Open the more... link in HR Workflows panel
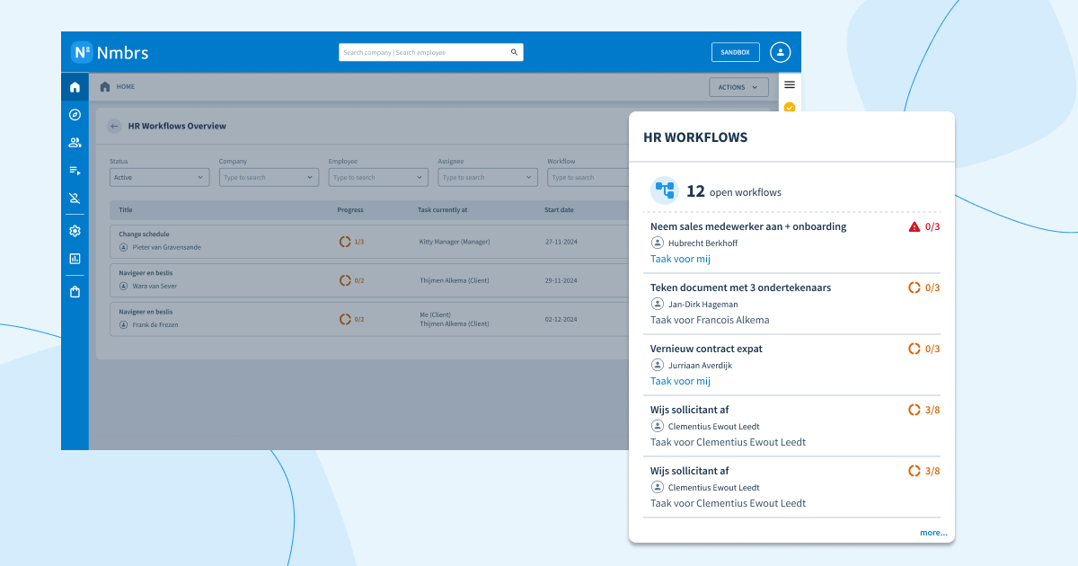 coord(933,532)
